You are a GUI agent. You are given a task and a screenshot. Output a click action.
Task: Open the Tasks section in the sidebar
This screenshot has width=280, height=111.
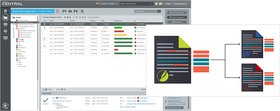(5, 25)
